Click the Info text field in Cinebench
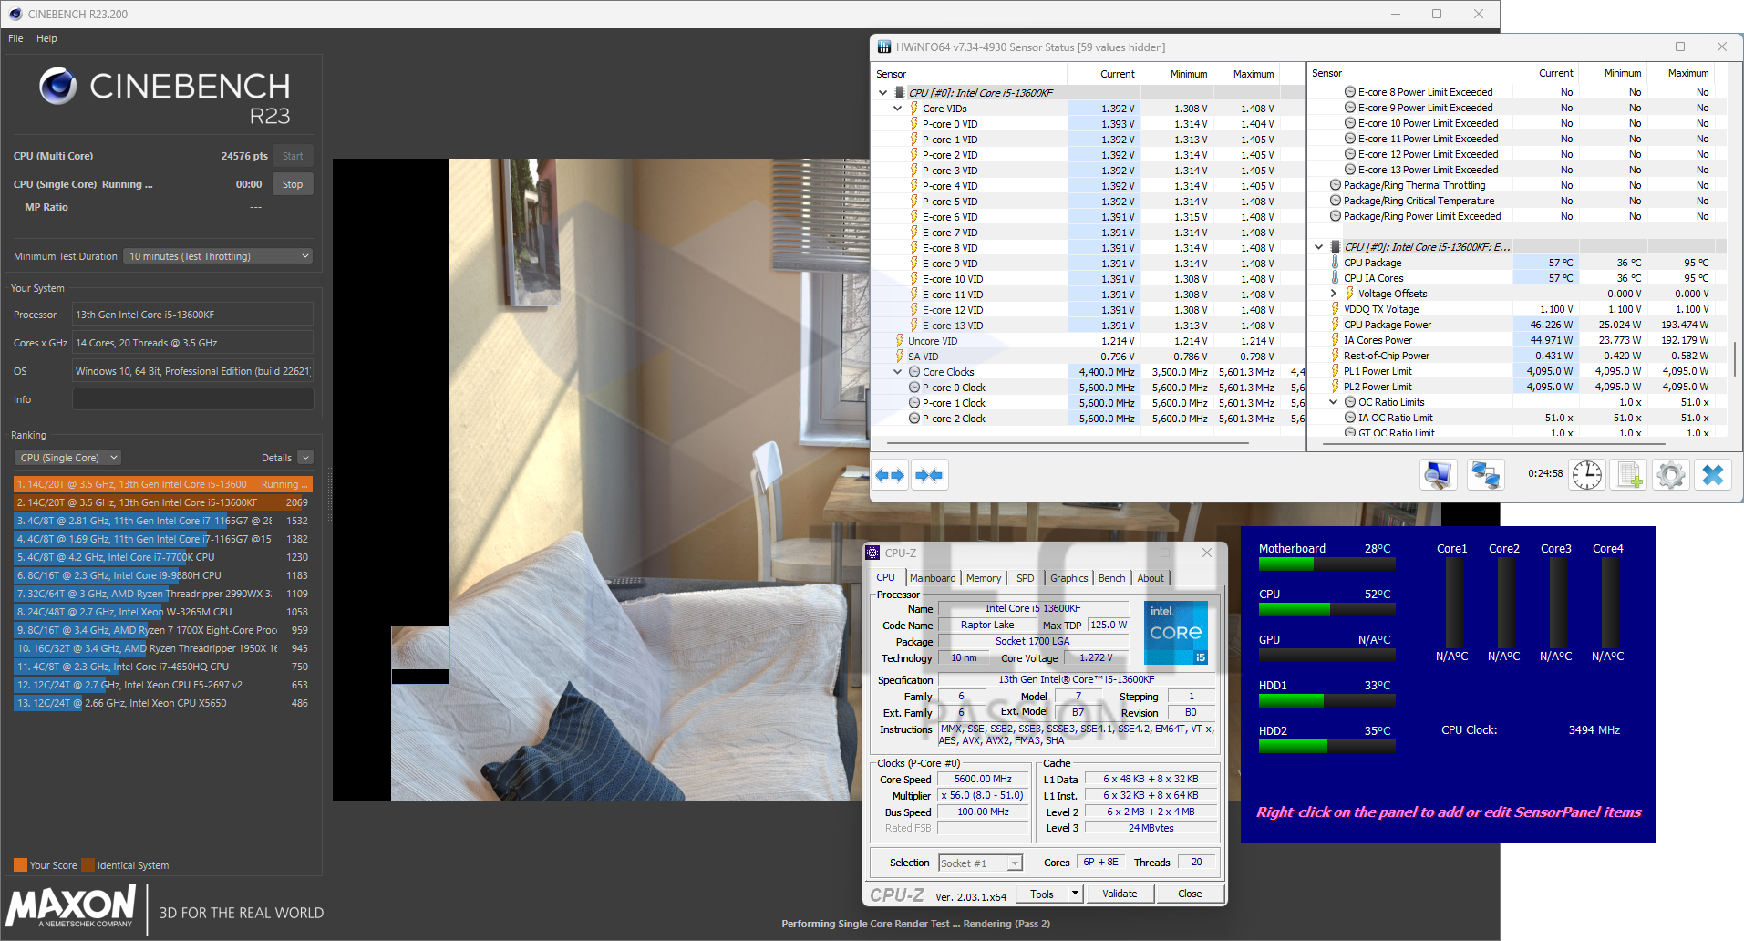Screen dimensions: 1744x941 click(192, 399)
